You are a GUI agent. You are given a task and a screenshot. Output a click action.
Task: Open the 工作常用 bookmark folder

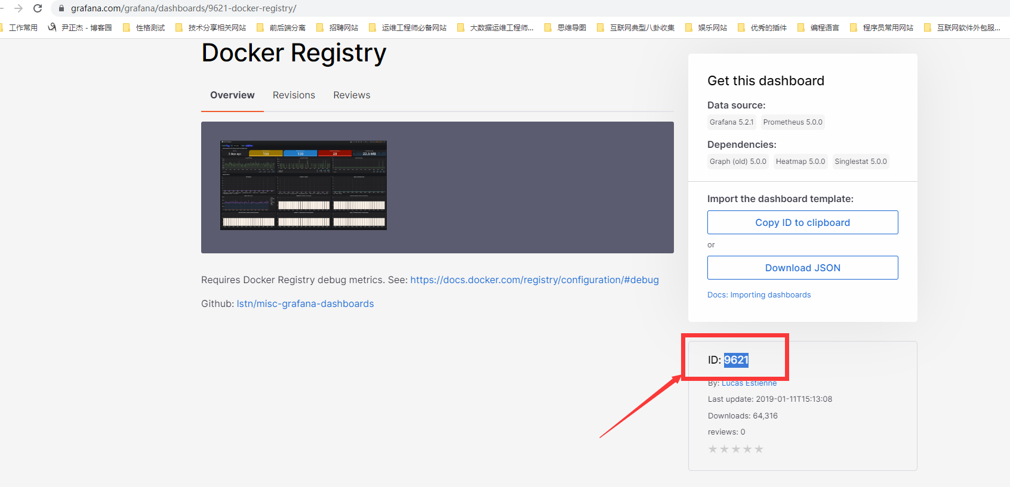coord(19,27)
